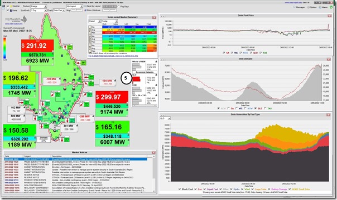Click the Show Windows button
The image size is (337, 200).
93,10
